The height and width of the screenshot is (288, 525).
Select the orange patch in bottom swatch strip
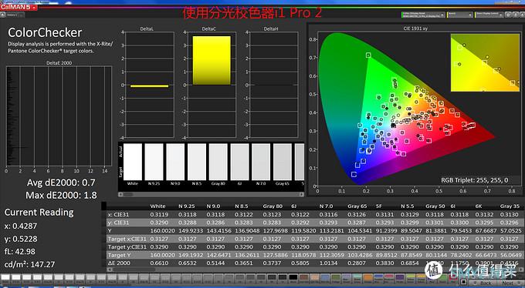pos(368,277)
